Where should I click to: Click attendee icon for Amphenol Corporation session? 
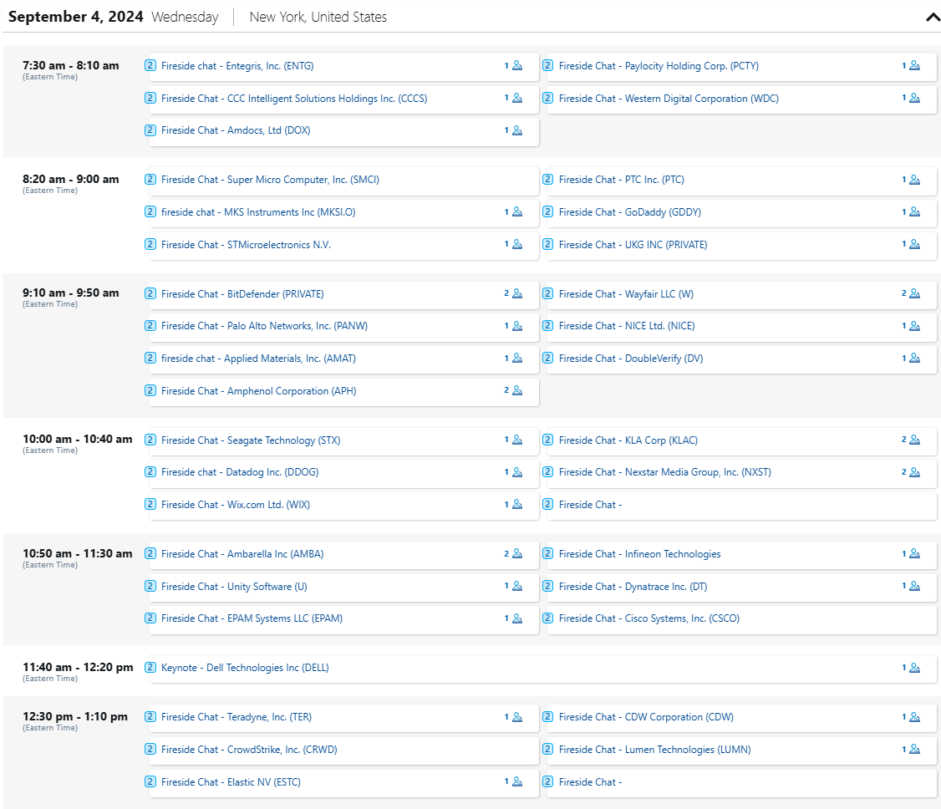click(517, 390)
